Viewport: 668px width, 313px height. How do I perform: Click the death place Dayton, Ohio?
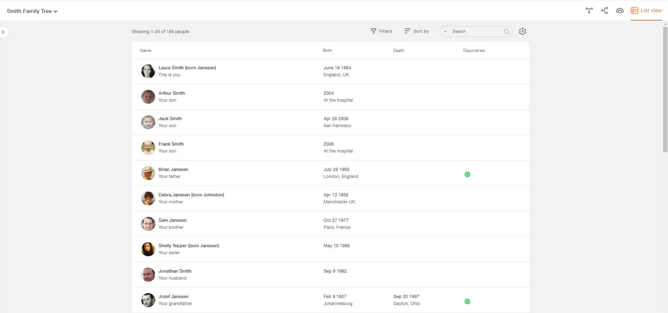[406, 304]
